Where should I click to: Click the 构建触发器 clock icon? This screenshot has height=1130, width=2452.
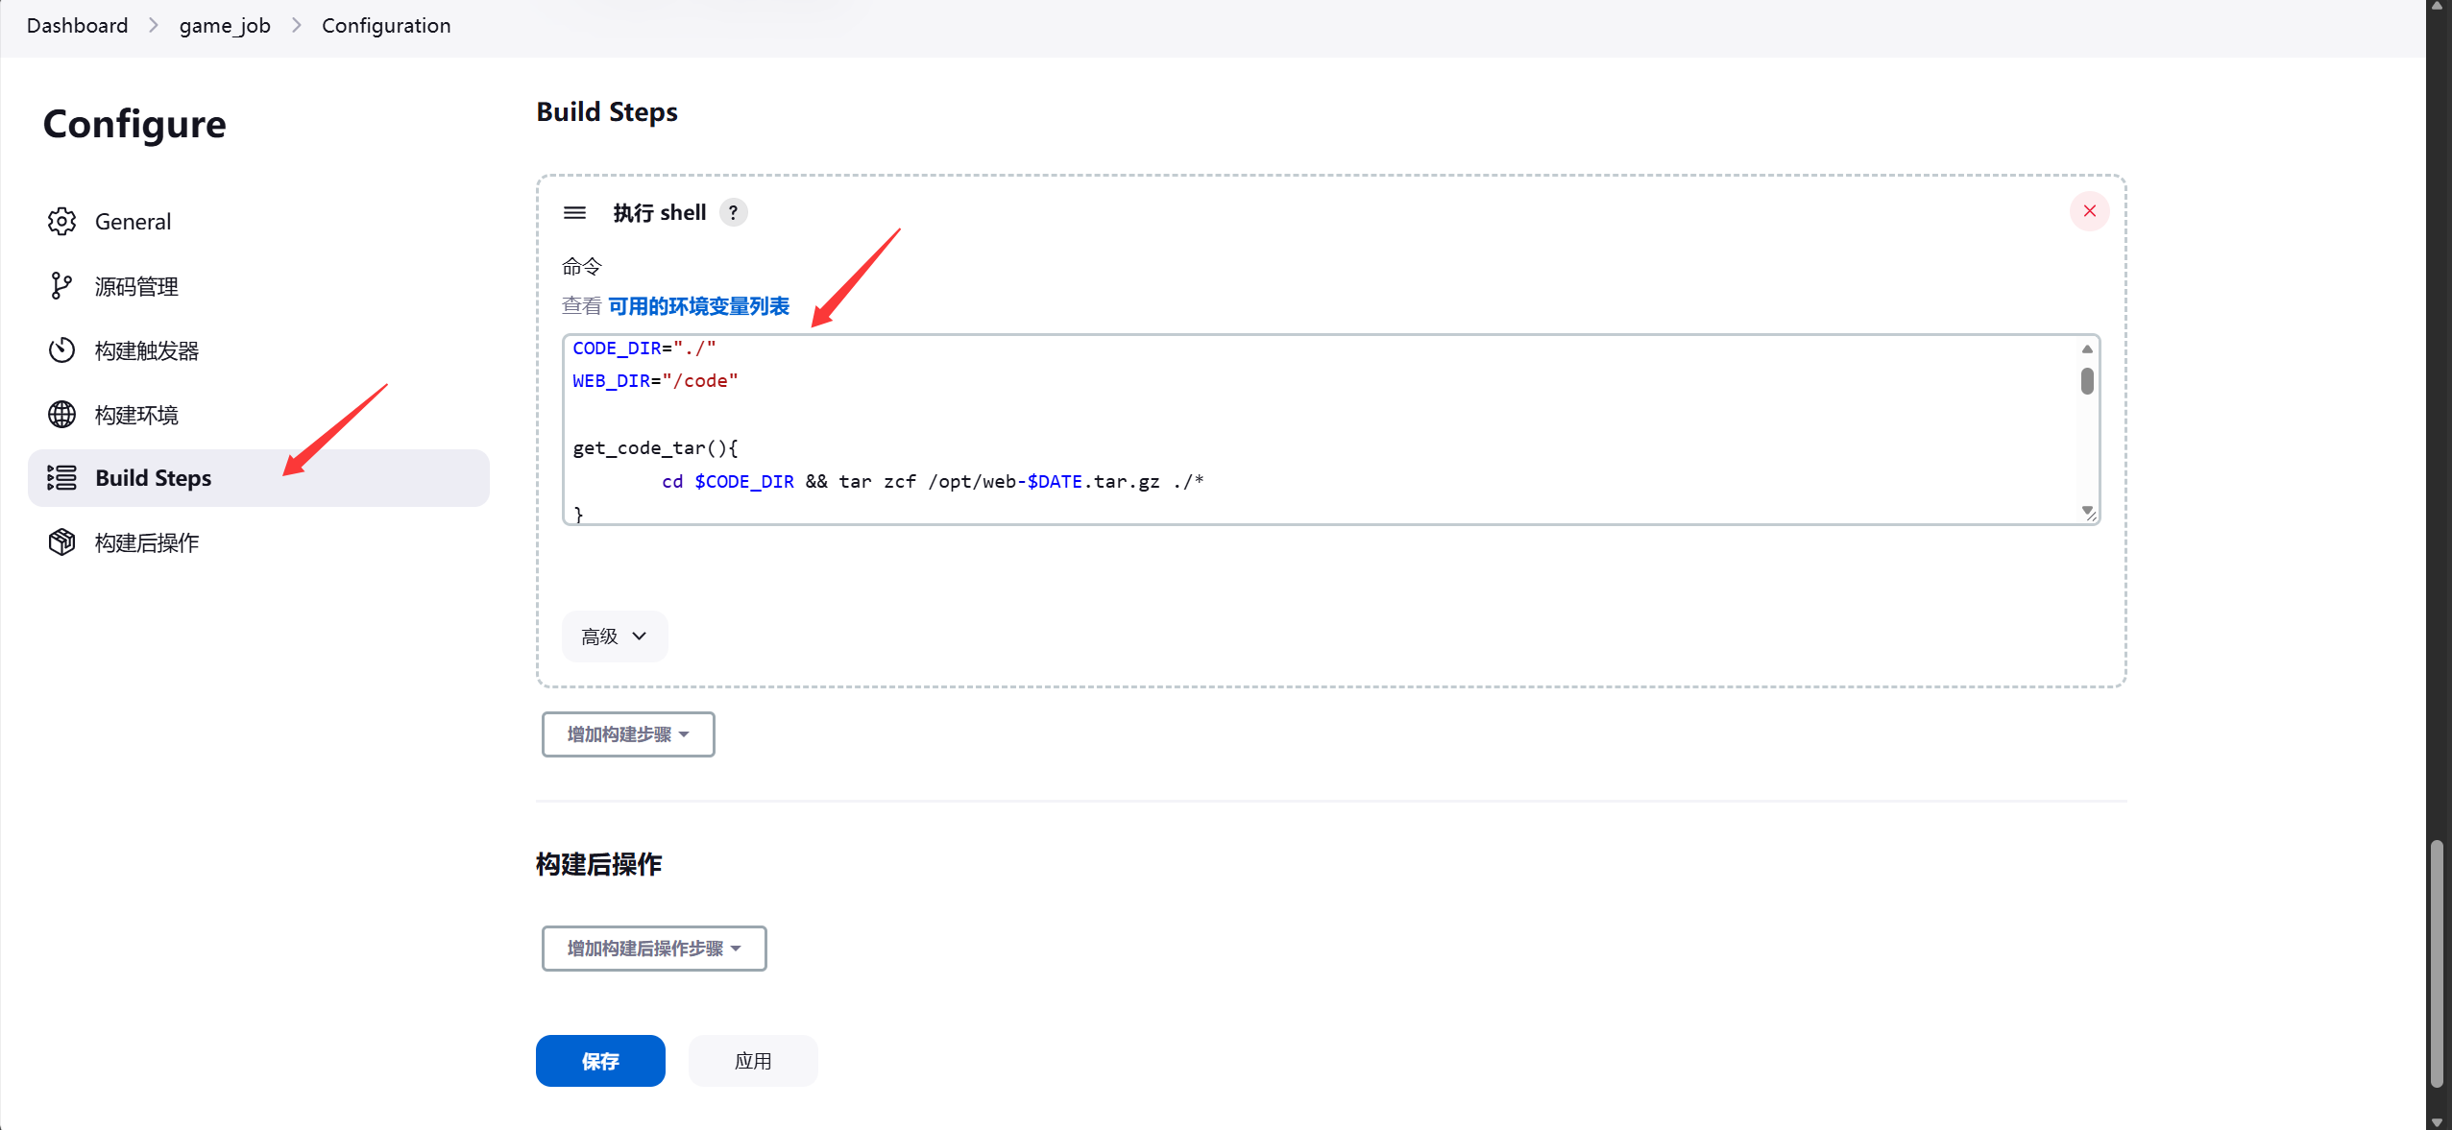point(61,350)
